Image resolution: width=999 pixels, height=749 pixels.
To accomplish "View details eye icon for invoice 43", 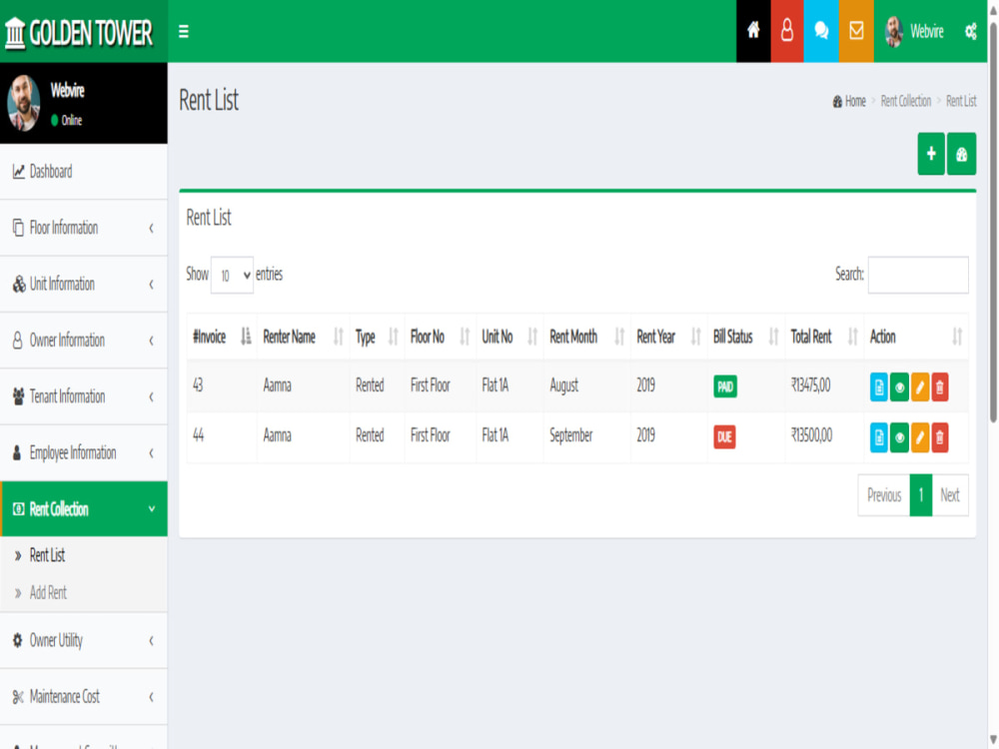I will click(899, 387).
